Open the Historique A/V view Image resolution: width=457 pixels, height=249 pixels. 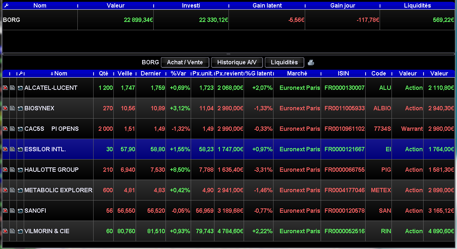click(237, 62)
